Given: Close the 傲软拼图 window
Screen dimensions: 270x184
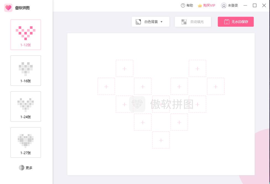Looking at the screenshot, I should (264, 6).
